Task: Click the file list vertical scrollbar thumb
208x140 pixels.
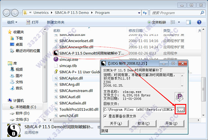Action: [203, 89]
